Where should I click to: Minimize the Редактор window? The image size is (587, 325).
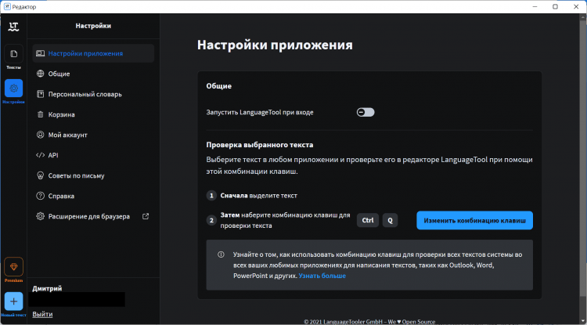tap(535, 7)
